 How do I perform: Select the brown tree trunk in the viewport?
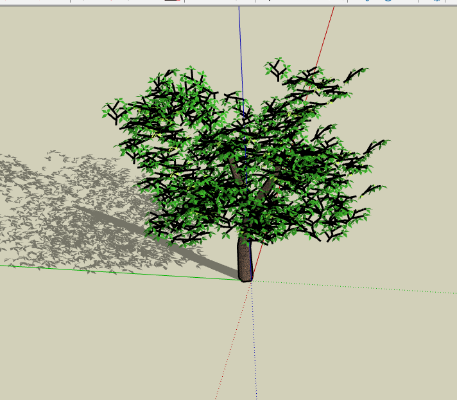click(245, 260)
